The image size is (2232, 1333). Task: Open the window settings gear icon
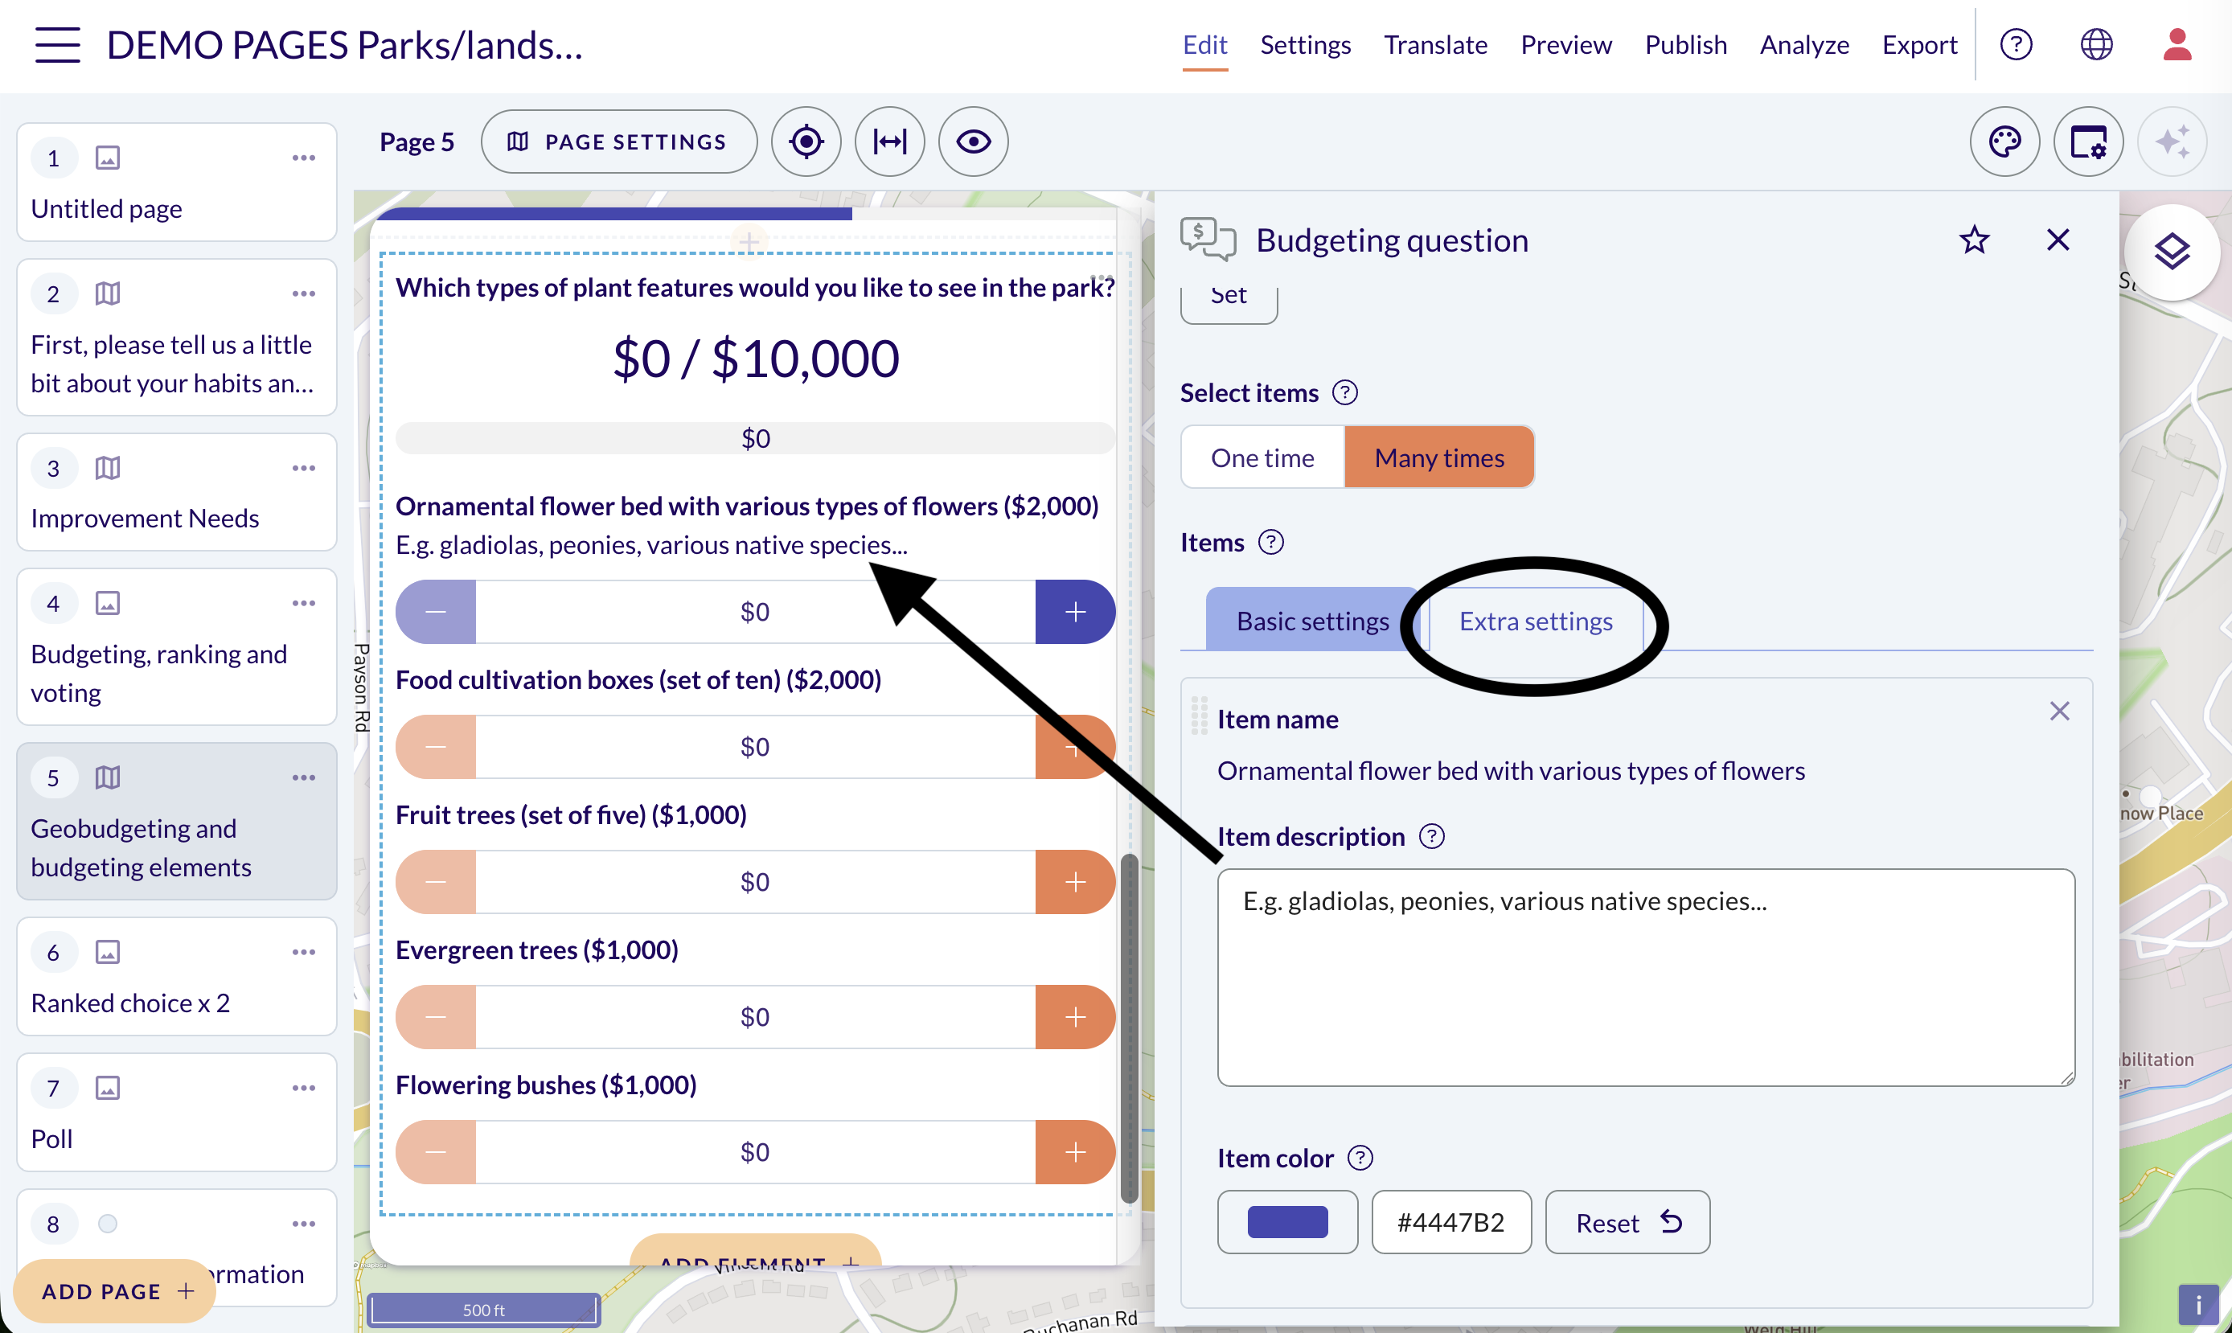(x=2088, y=141)
